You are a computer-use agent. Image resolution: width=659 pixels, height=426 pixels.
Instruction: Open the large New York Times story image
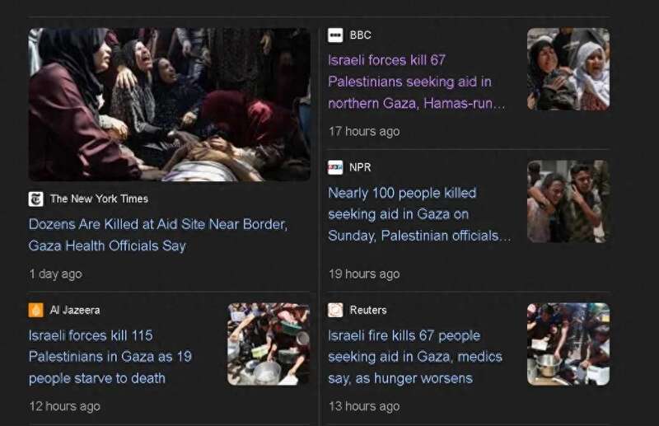coord(170,105)
